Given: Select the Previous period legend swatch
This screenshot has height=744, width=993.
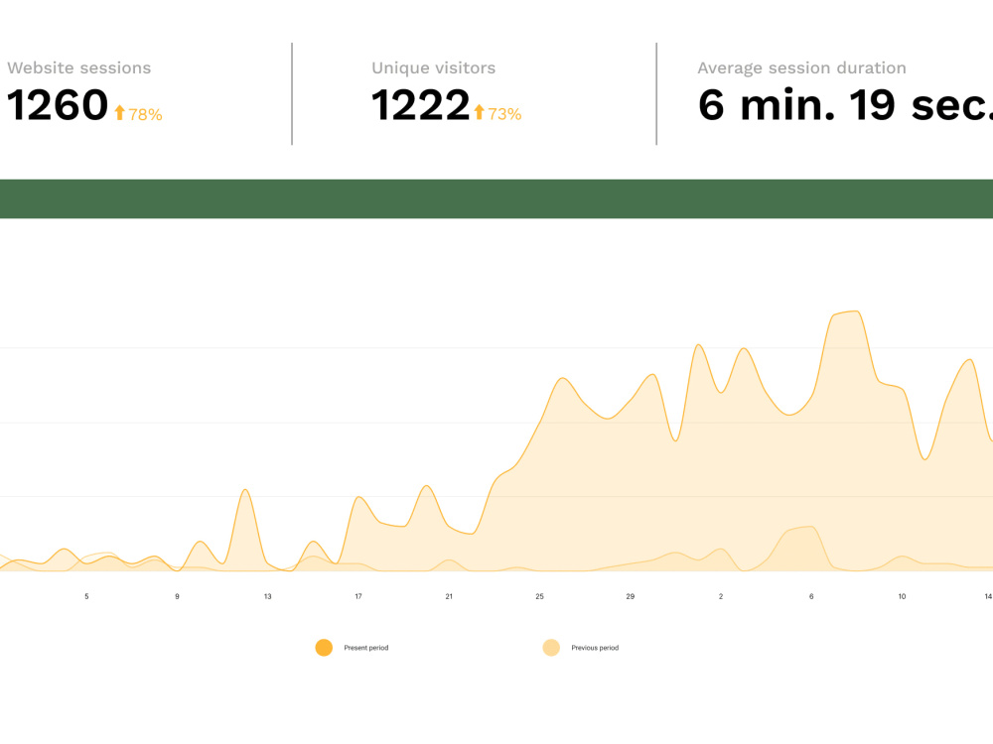Looking at the screenshot, I should coord(551,647).
